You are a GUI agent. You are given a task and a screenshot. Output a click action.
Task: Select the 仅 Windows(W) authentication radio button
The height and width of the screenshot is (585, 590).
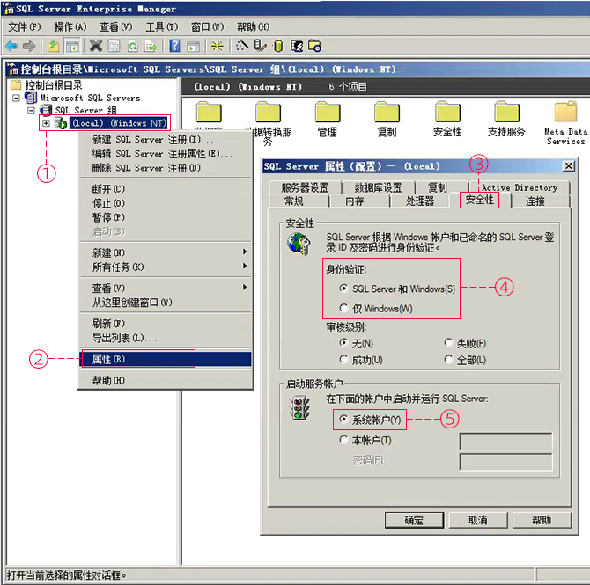click(x=344, y=309)
